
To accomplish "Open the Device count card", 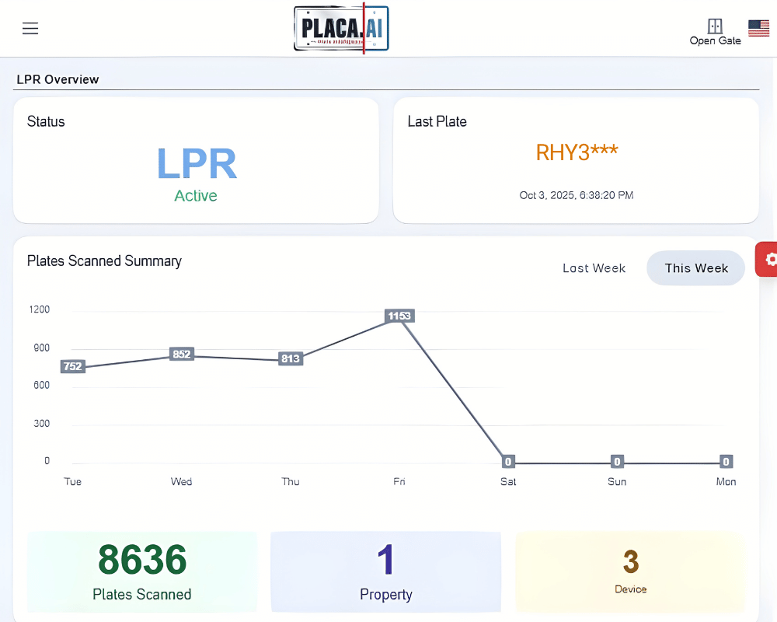I will [x=630, y=571].
